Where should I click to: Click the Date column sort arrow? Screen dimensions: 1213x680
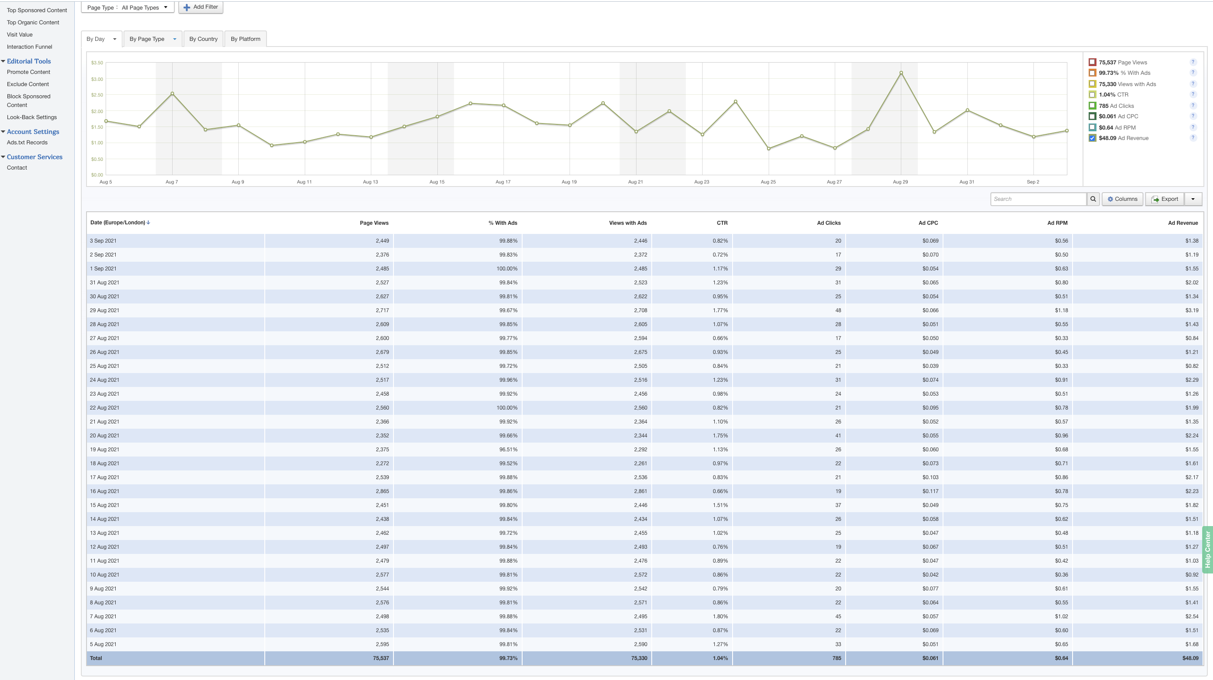(148, 223)
